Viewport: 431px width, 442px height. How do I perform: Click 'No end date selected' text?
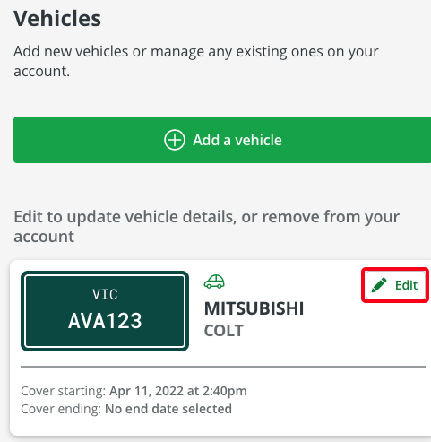[x=168, y=409]
